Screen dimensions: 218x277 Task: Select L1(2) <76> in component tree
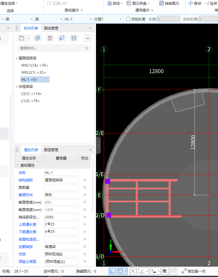tap(30, 101)
